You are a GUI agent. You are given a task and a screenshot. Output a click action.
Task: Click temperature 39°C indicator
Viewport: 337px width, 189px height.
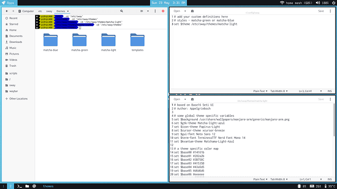(330, 186)
